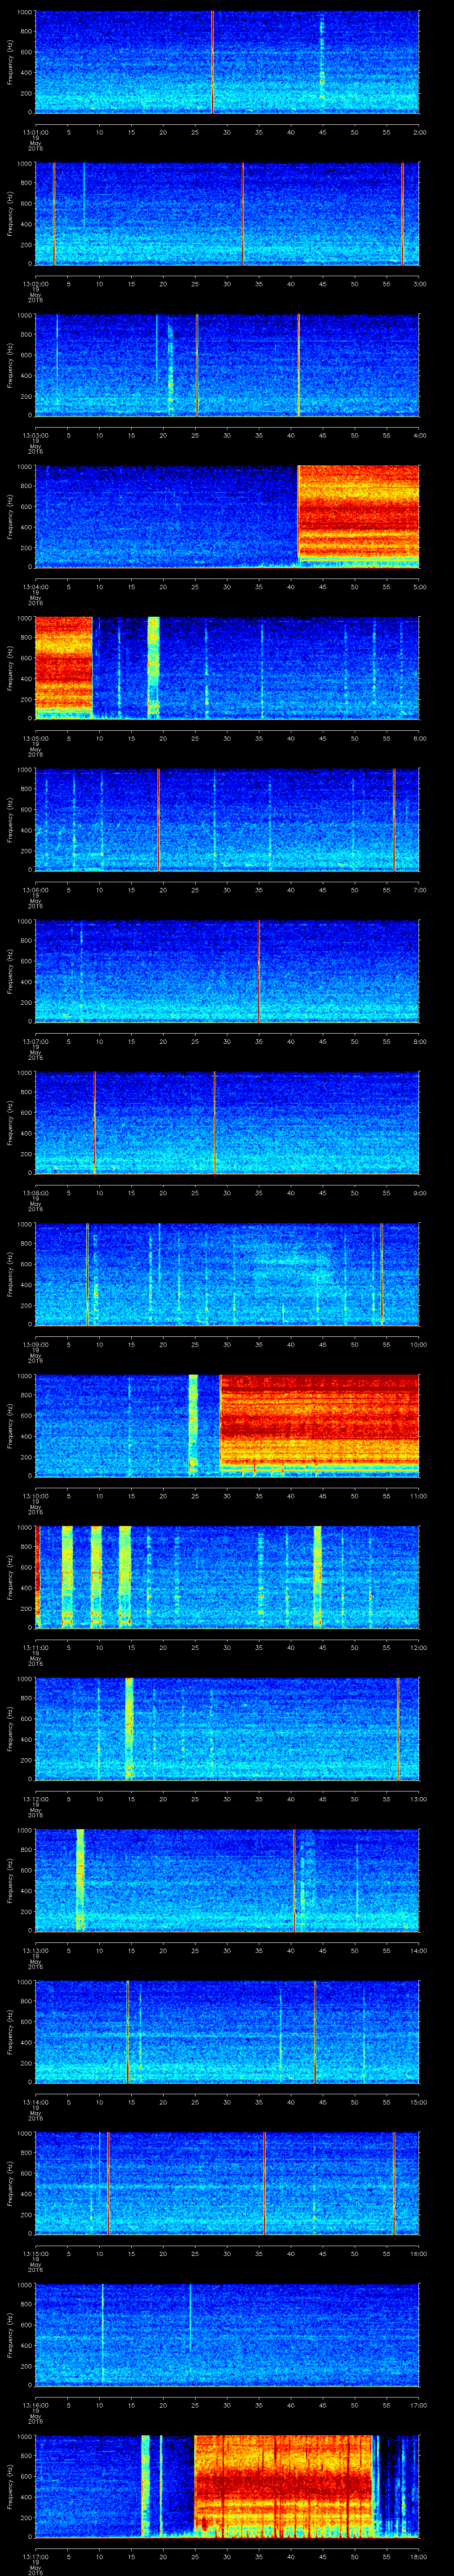Click the red vertical spike in the 13:01 spectrogram
The height and width of the screenshot is (2576, 454).
(212, 62)
